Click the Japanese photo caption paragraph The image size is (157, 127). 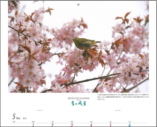(x=123, y=97)
